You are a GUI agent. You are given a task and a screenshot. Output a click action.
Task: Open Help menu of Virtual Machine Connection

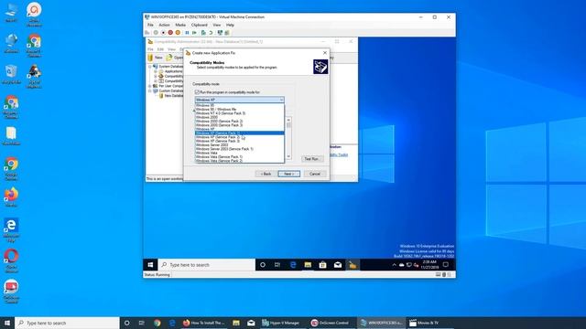[x=230, y=25]
